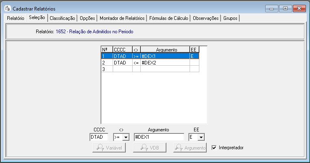Switch to the Relatório tab
The width and height of the screenshot is (310, 163).
[x=16, y=18]
